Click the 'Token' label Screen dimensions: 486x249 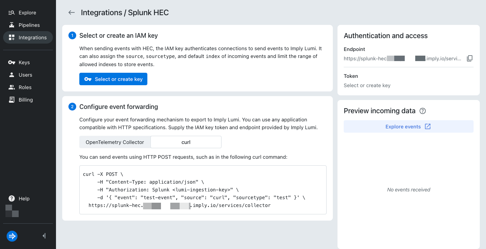pos(351,76)
